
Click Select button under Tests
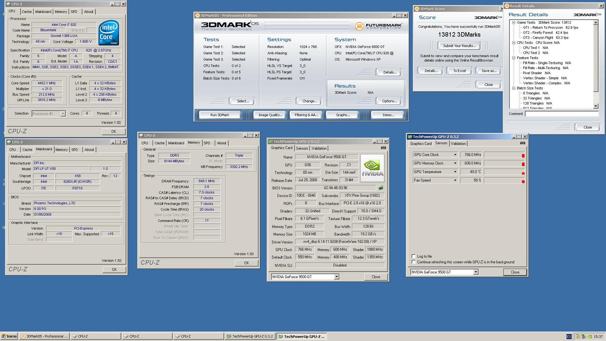(x=243, y=101)
